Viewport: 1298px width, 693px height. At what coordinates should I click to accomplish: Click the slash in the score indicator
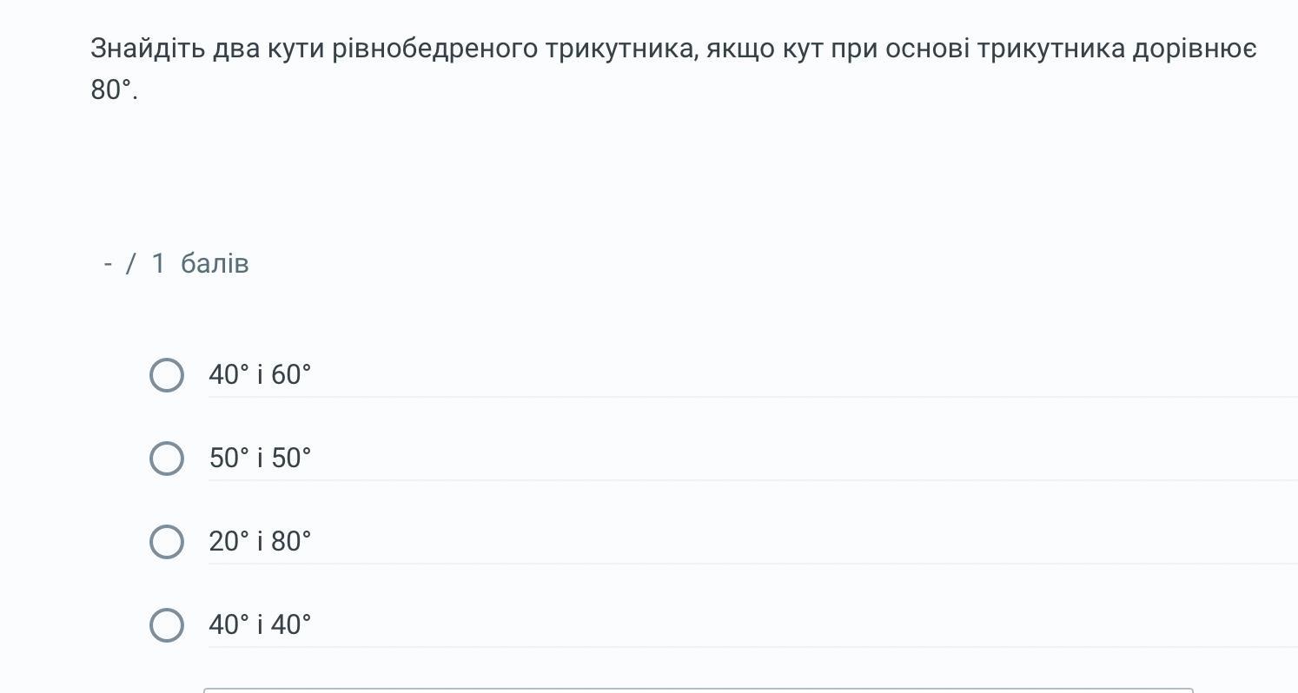(x=131, y=264)
